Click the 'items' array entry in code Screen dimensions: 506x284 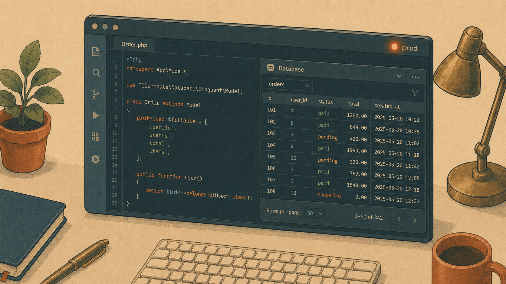pyautogui.click(x=158, y=152)
